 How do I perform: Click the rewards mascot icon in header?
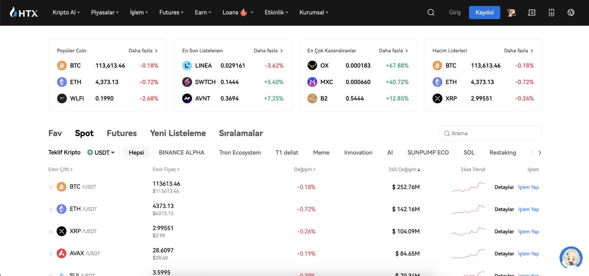[x=511, y=12]
